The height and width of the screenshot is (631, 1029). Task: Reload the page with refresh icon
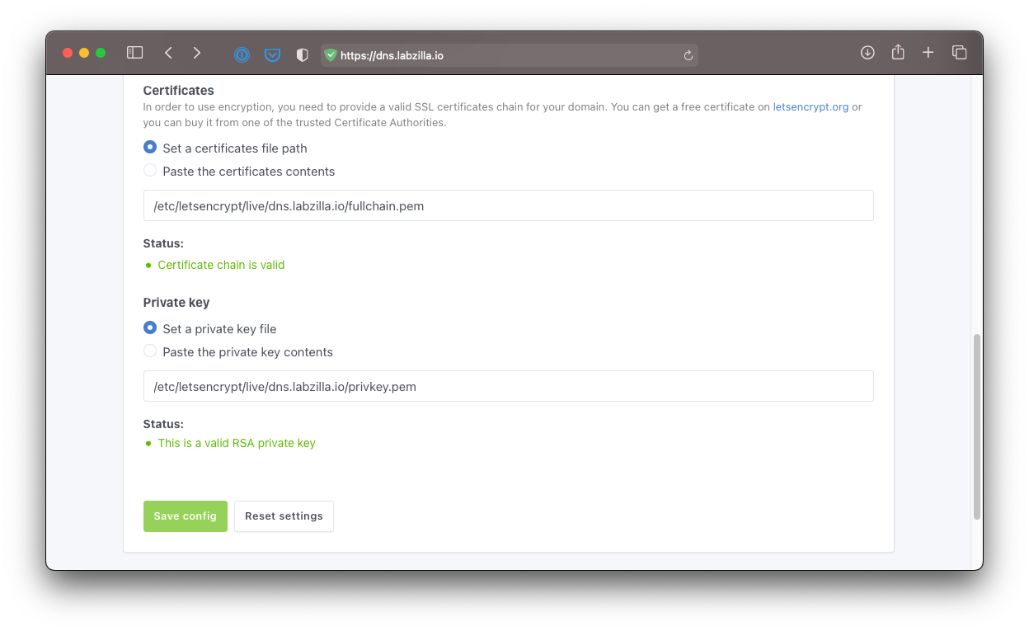click(688, 55)
